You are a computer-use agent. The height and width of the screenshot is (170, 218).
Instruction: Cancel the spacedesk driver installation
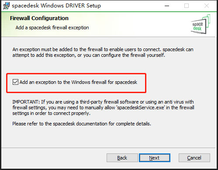pyautogui.click(x=194, y=158)
